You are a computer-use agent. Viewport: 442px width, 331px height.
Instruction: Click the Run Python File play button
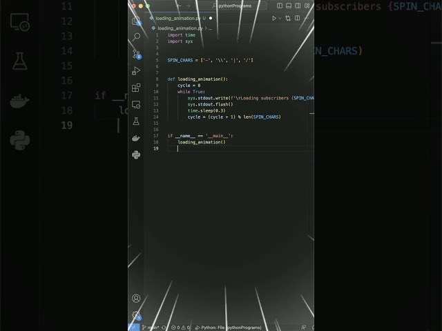click(x=274, y=19)
